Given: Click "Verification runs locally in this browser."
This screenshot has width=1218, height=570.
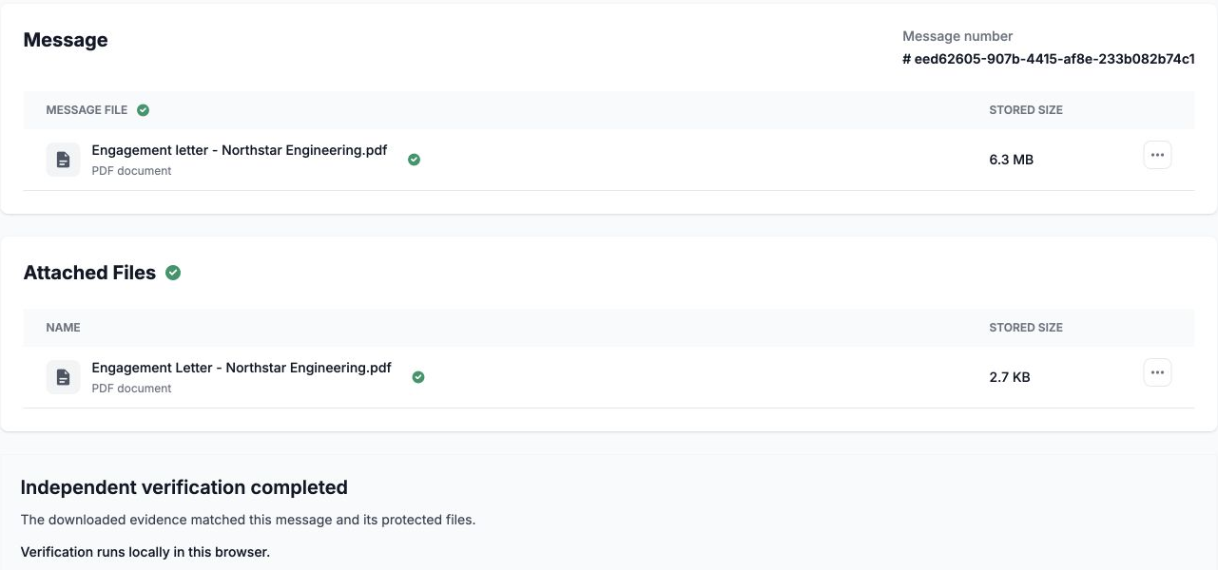Looking at the screenshot, I should click(145, 552).
